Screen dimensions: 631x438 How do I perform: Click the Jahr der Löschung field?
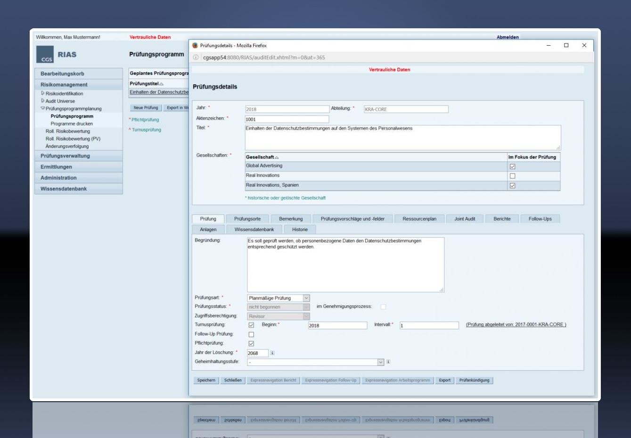point(258,353)
